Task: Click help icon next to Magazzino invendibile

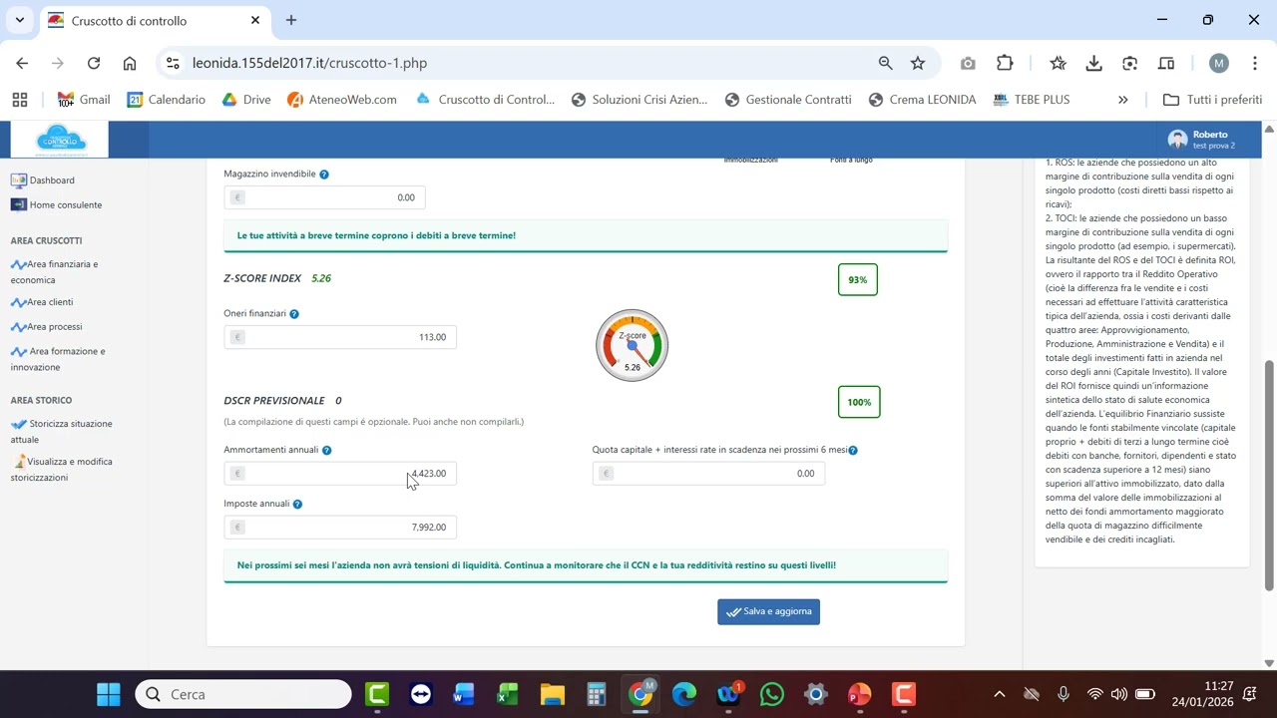Action: [323, 175]
